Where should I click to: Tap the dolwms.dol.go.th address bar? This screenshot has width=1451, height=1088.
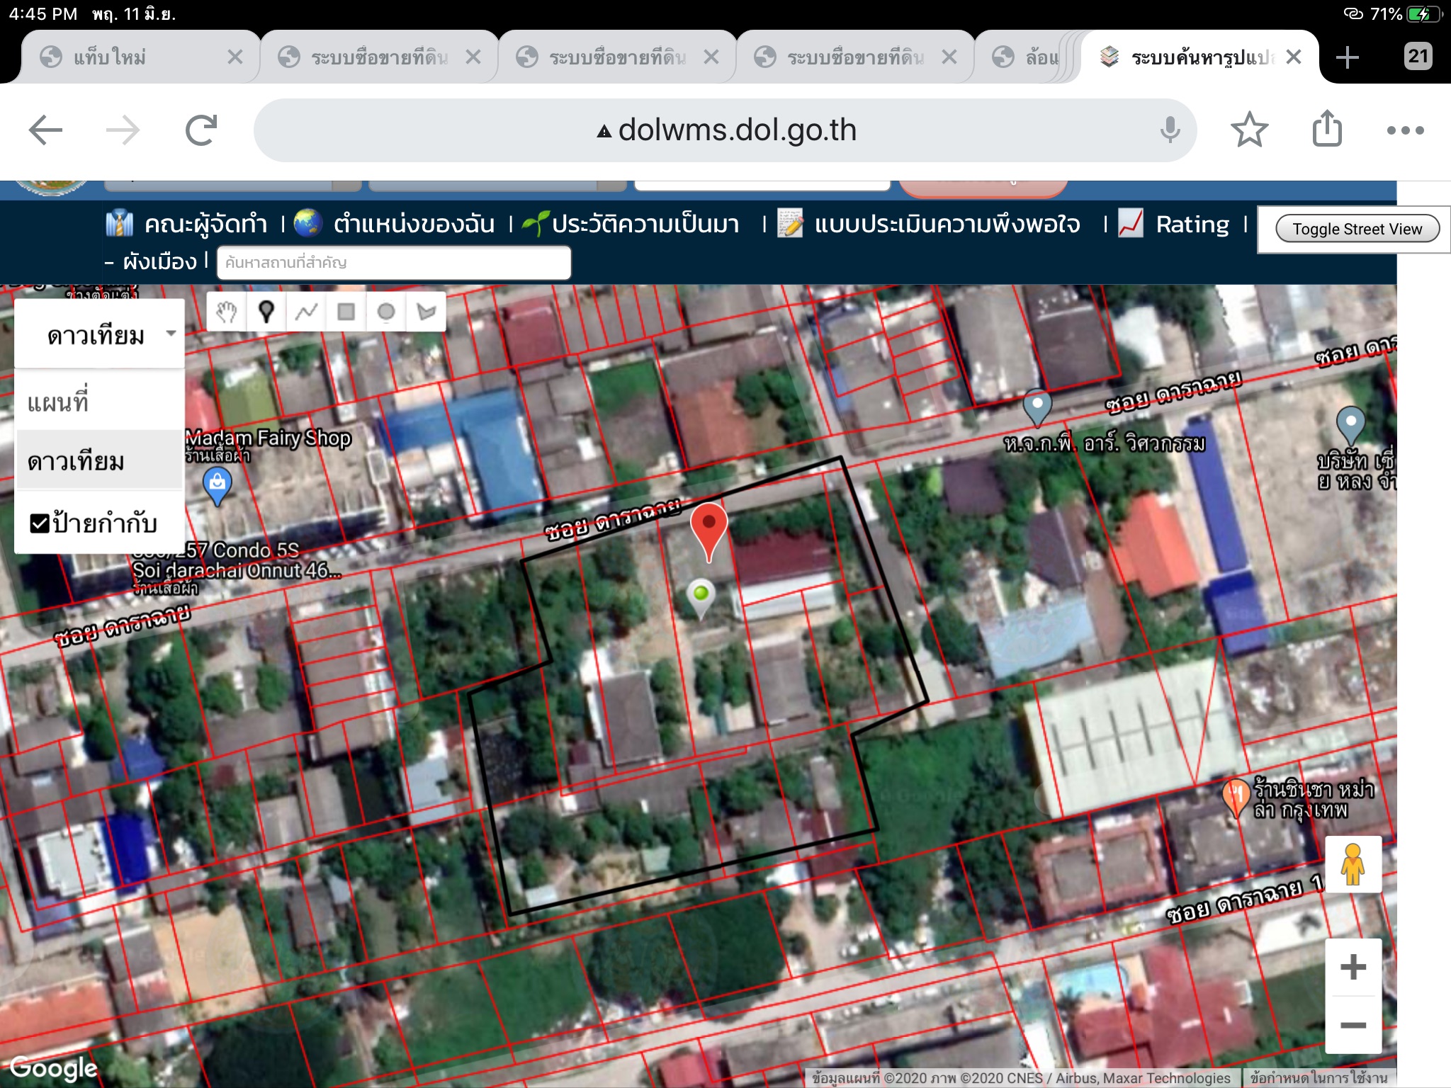pyautogui.click(x=725, y=130)
